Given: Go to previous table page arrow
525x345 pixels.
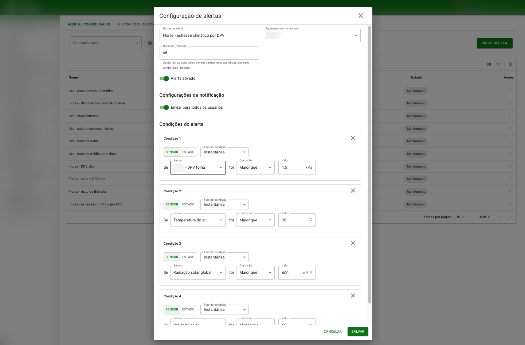Looking at the screenshot, I should tap(501, 217).
